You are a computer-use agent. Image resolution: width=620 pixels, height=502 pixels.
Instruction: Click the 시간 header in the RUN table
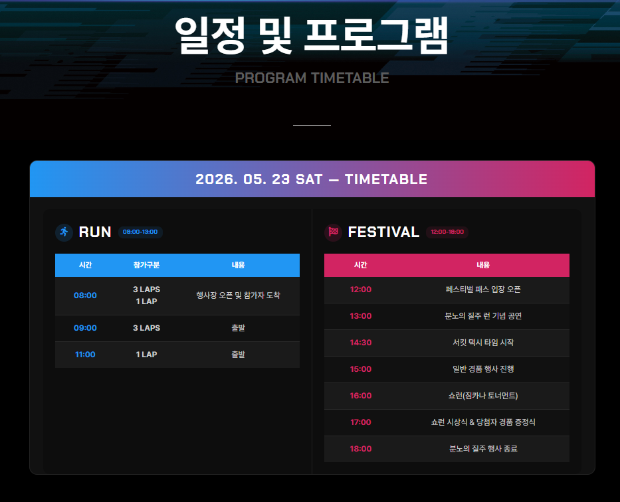[86, 265]
